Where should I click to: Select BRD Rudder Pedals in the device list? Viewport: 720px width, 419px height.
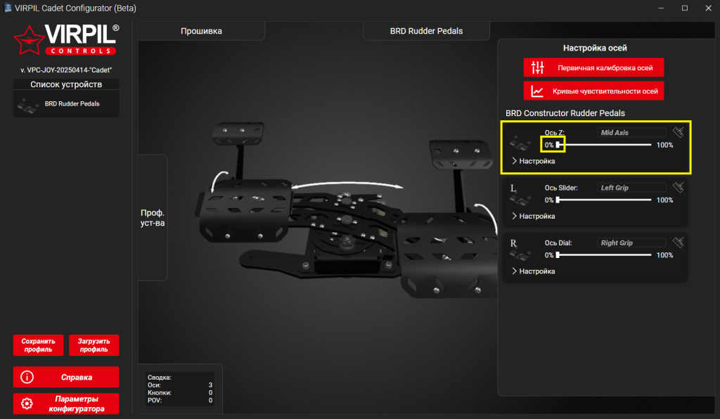click(x=66, y=104)
